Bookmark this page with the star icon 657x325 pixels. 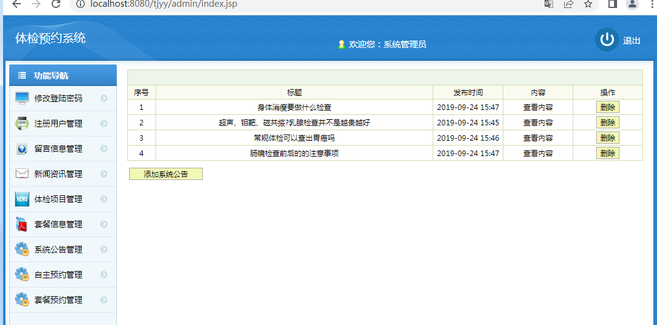pyautogui.click(x=588, y=4)
